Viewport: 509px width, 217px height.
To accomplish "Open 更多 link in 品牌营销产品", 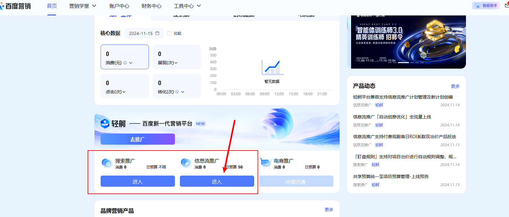I will 329,210.
